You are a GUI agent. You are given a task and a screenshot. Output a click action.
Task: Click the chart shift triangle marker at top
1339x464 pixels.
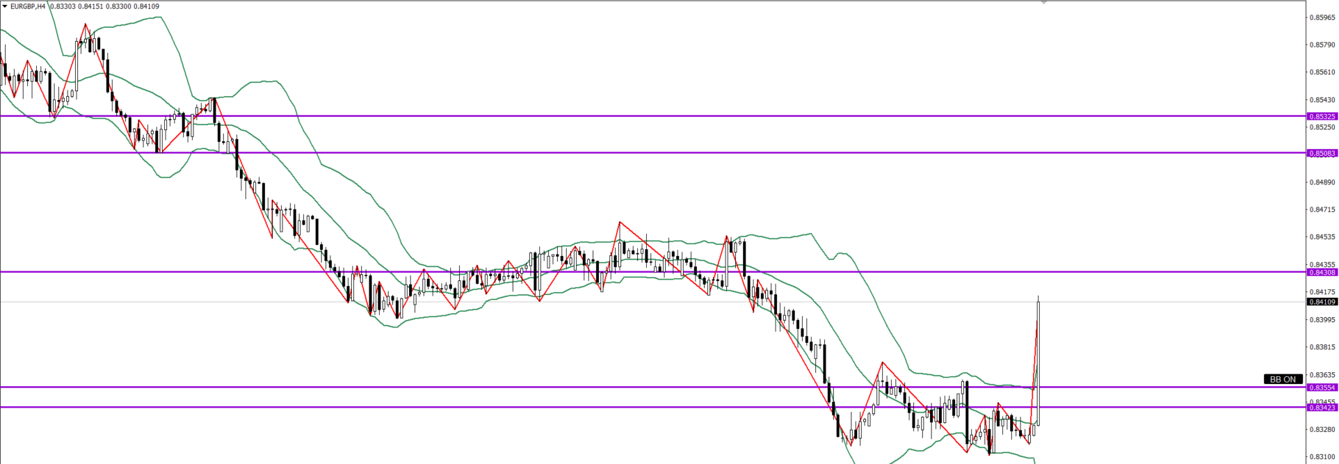click(x=1043, y=3)
